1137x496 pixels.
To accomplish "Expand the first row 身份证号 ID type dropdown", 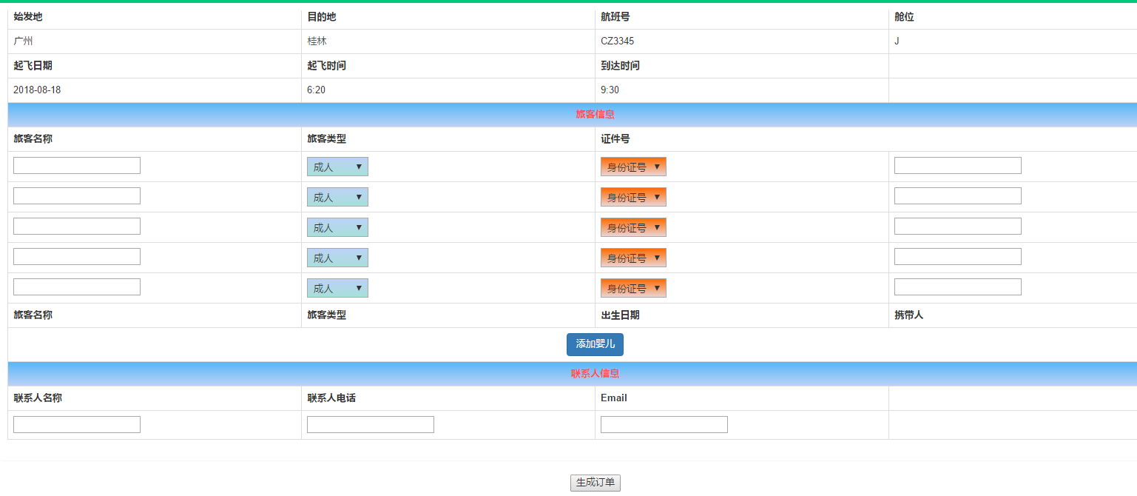I will point(633,167).
